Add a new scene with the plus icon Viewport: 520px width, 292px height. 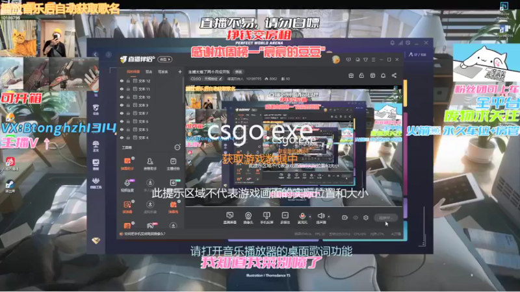click(x=180, y=71)
